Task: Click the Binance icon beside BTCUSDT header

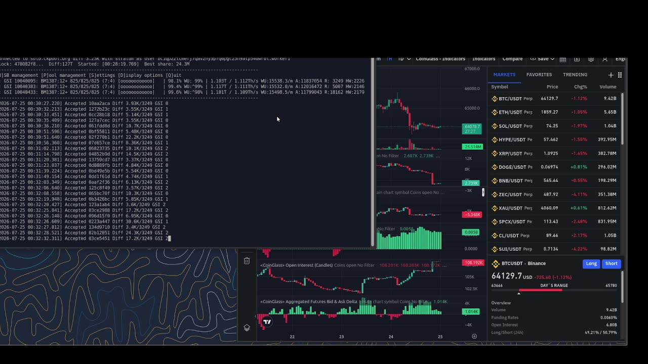Action: coord(496,263)
